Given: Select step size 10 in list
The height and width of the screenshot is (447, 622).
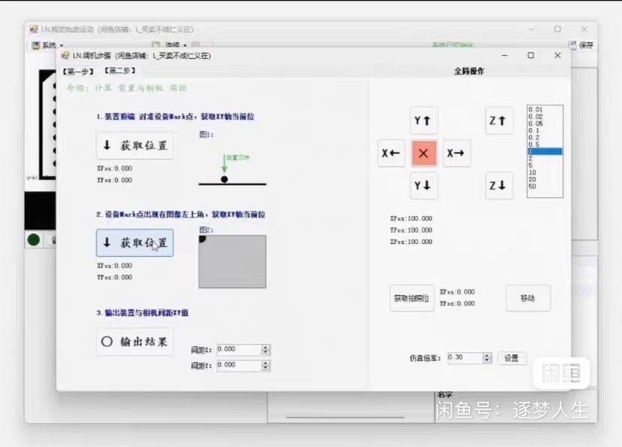Looking at the screenshot, I should pos(544,172).
